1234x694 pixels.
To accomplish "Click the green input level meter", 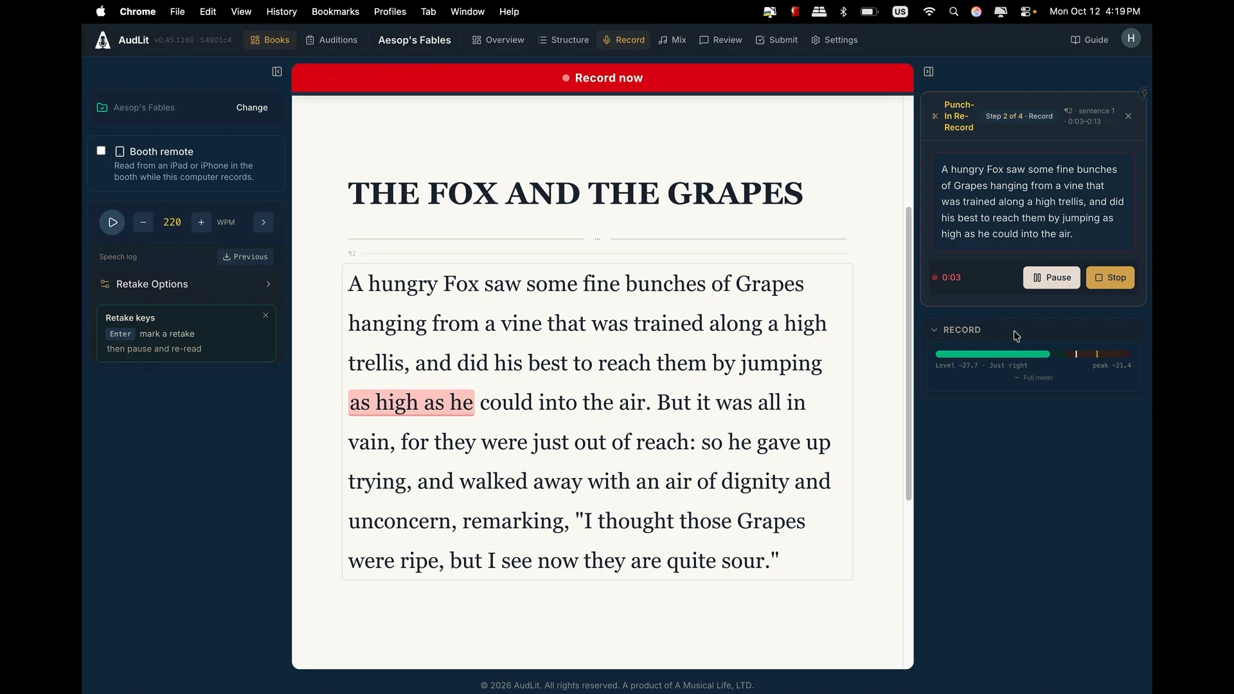I will (992, 354).
